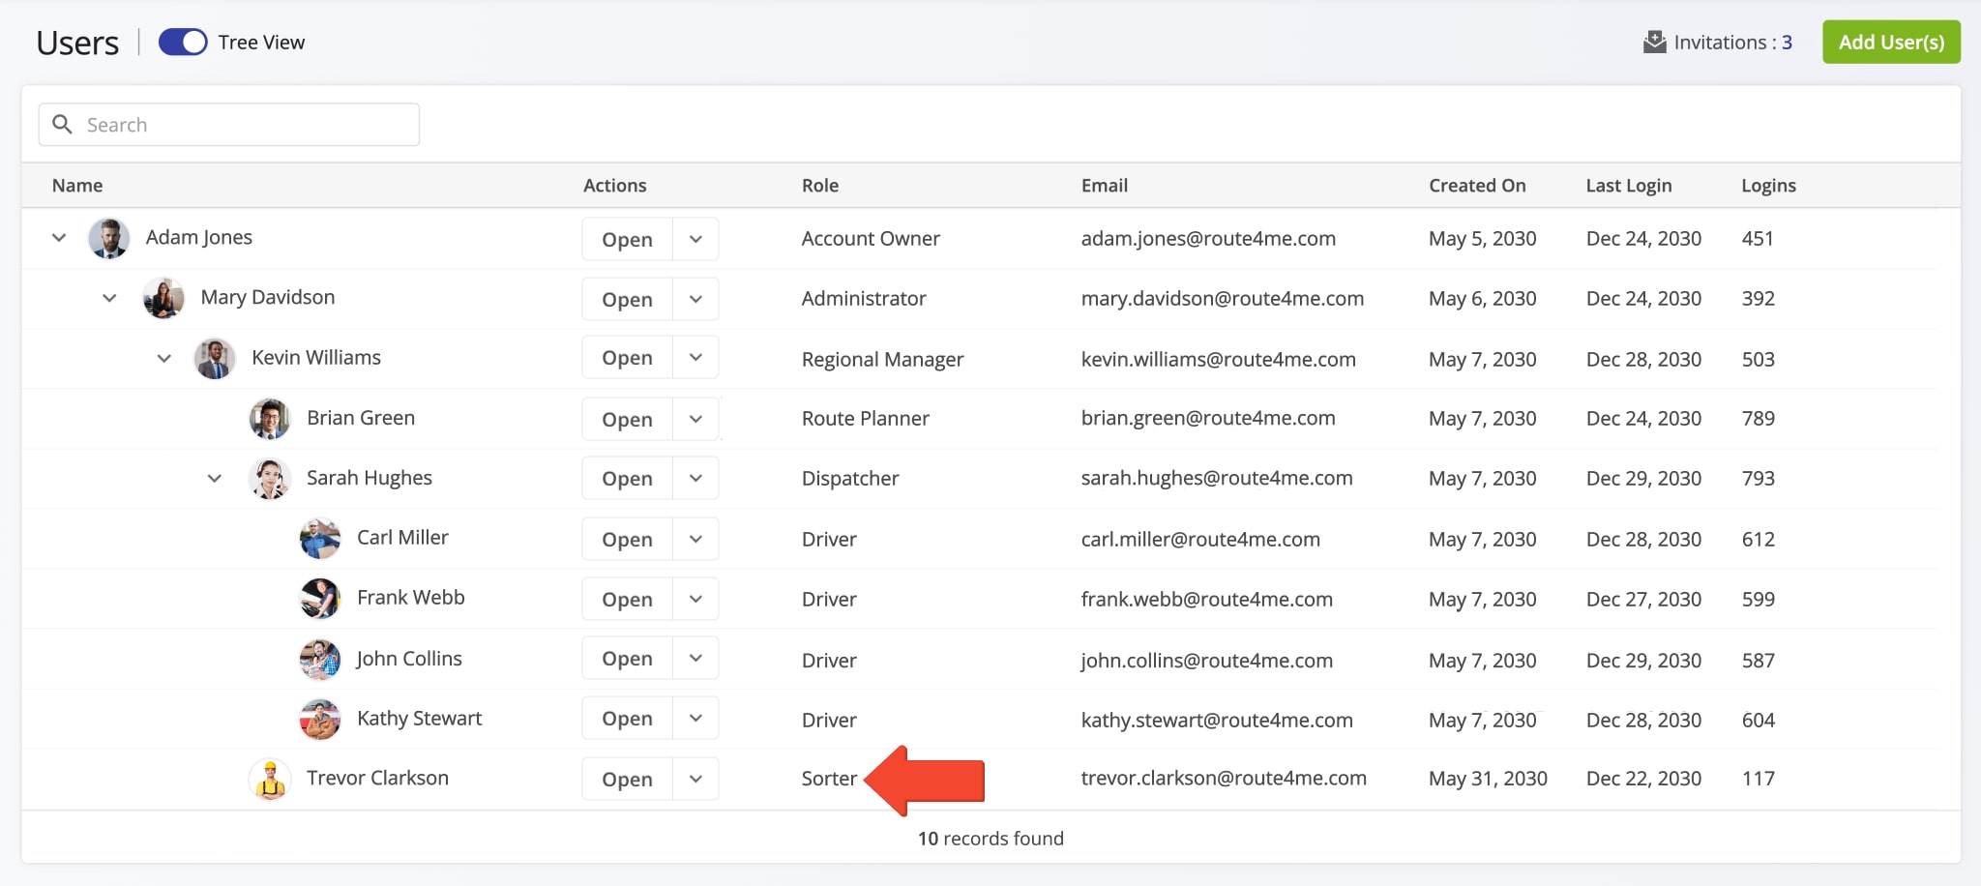This screenshot has width=1981, height=886.
Task: Click in the Search users field
Action: click(229, 125)
